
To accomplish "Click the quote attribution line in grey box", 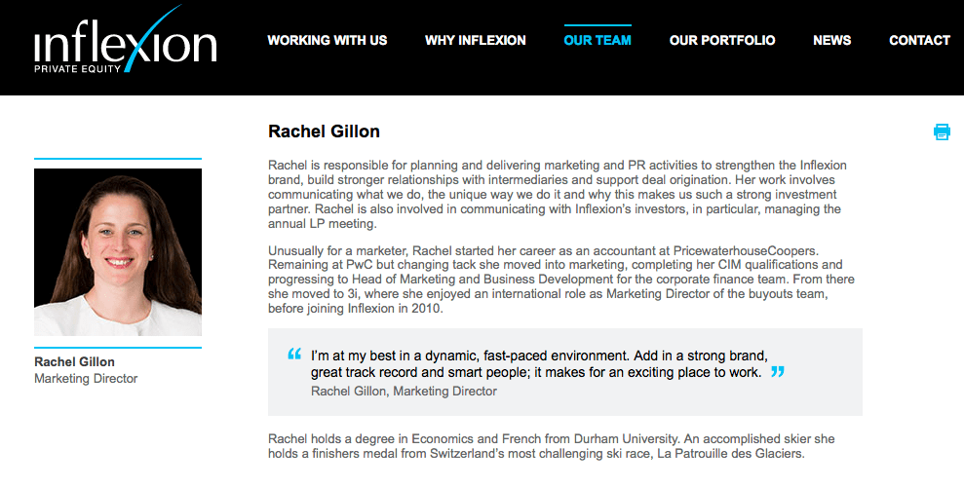I will click(404, 392).
